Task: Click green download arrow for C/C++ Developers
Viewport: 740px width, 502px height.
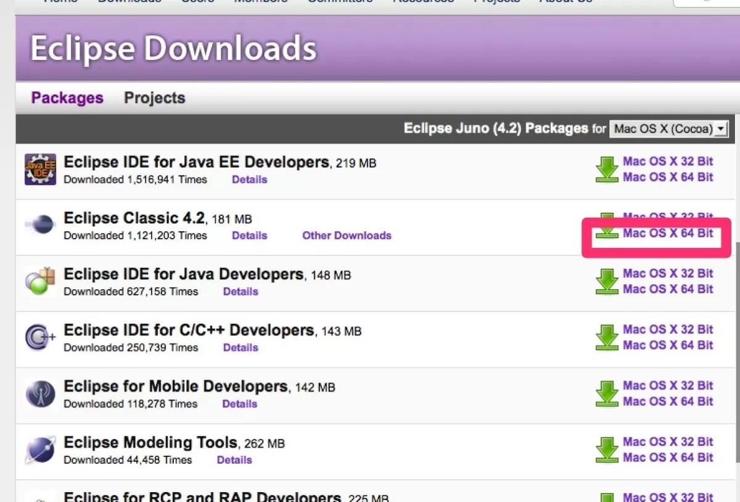Action: point(607,338)
